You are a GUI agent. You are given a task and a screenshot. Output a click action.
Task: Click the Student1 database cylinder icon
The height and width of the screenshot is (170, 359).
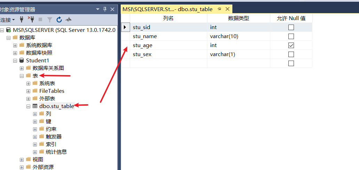tap(22, 60)
